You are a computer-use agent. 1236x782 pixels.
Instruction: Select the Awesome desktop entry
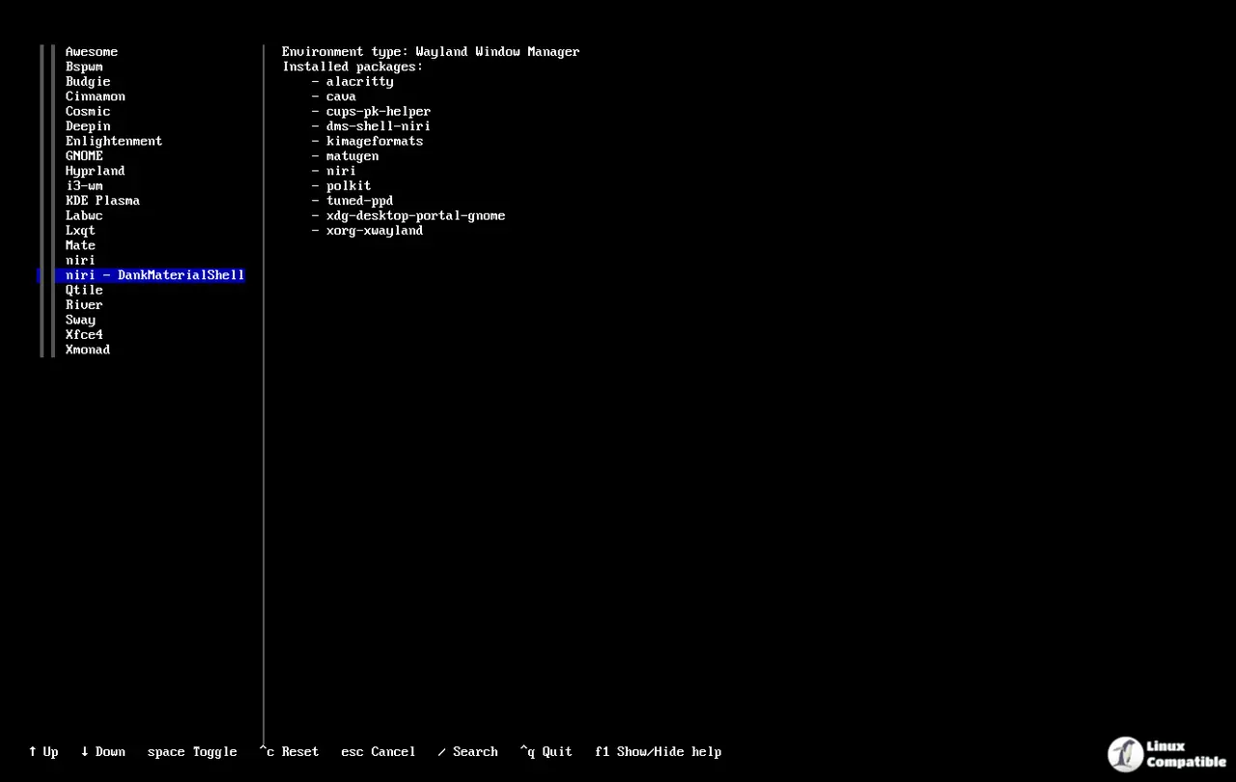point(92,52)
